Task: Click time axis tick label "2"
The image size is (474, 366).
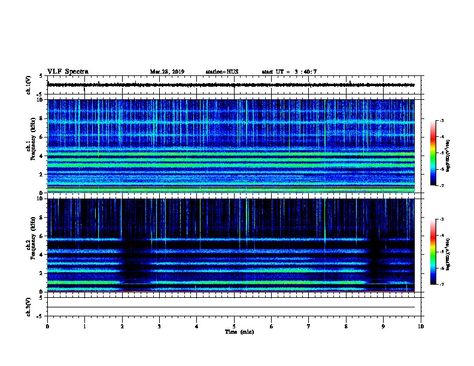Action: [122, 326]
